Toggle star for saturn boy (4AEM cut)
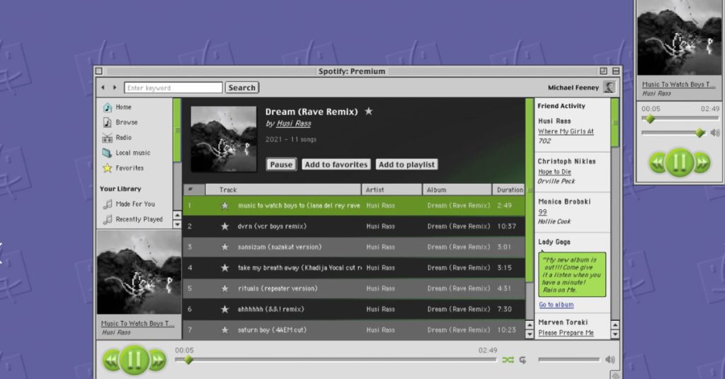725x379 pixels. click(x=224, y=330)
